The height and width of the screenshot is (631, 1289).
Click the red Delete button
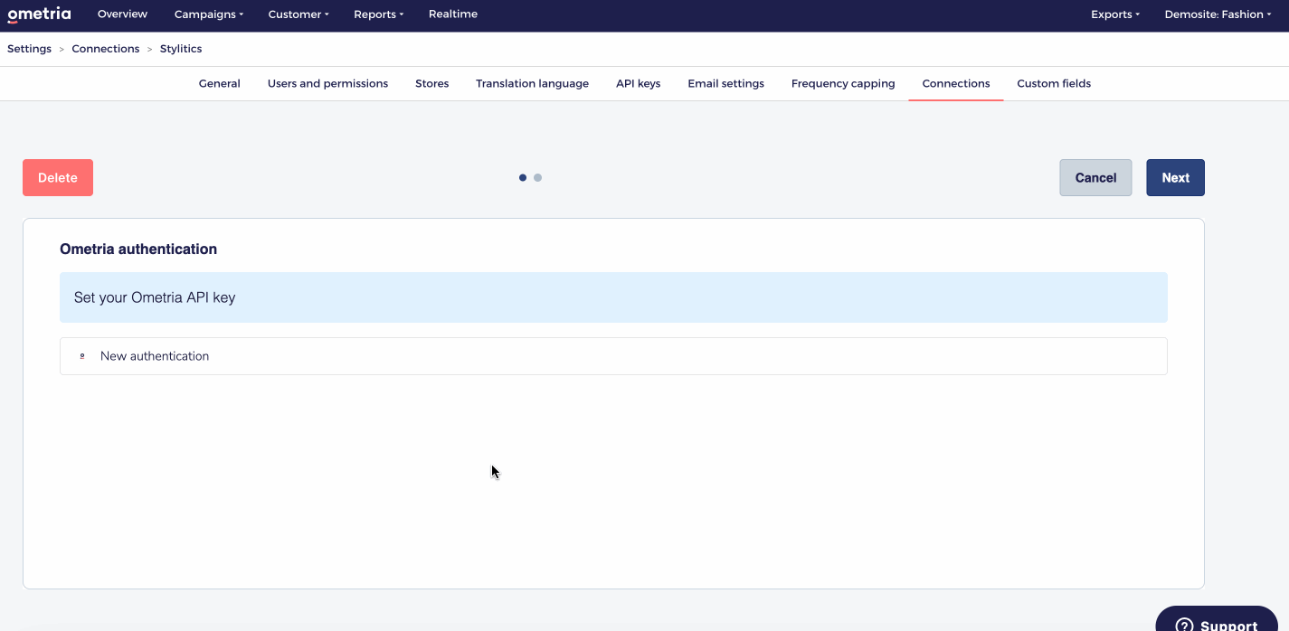[58, 178]
